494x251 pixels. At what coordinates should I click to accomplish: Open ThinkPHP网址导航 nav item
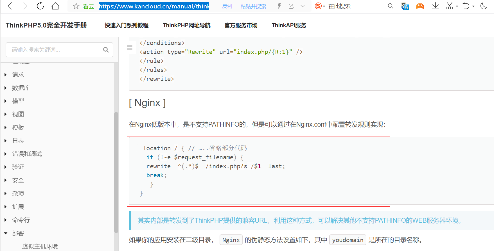(187, 25)
